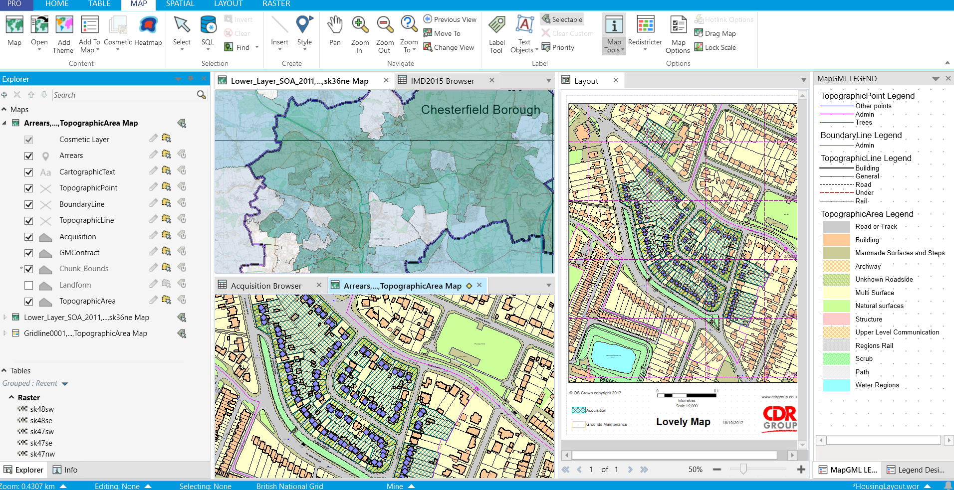Click the Layout vertical scrollbar
This screenshot has width=954, height=490.
tap(802, 269)
